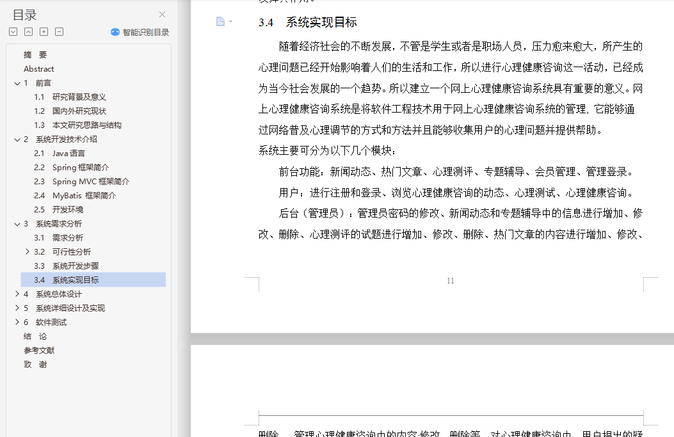
Task: Click paragraph starting with 前台功能
Action: [x=456, y=172]
